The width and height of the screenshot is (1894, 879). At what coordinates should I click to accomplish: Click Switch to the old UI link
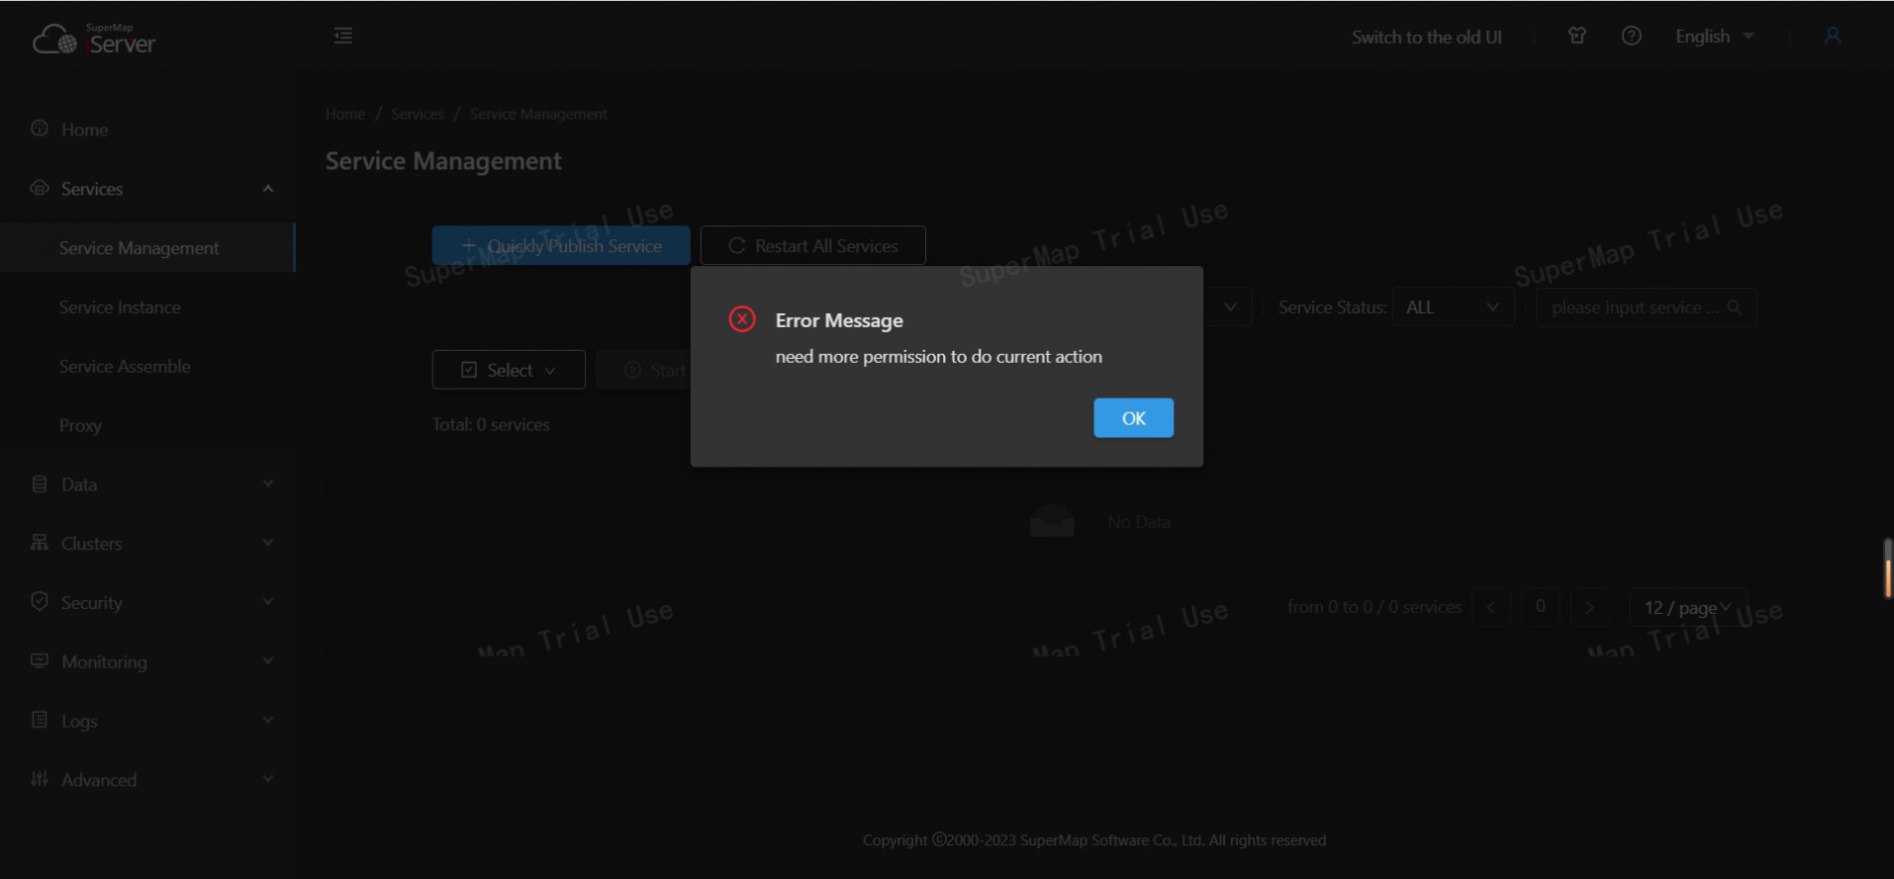point(1425,37)
